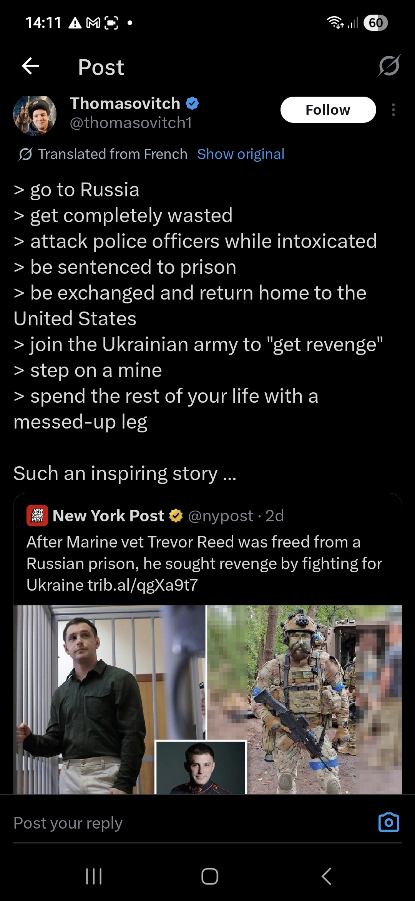Show original French text
This screenshot has width=415, height=901.
[241, 154]
